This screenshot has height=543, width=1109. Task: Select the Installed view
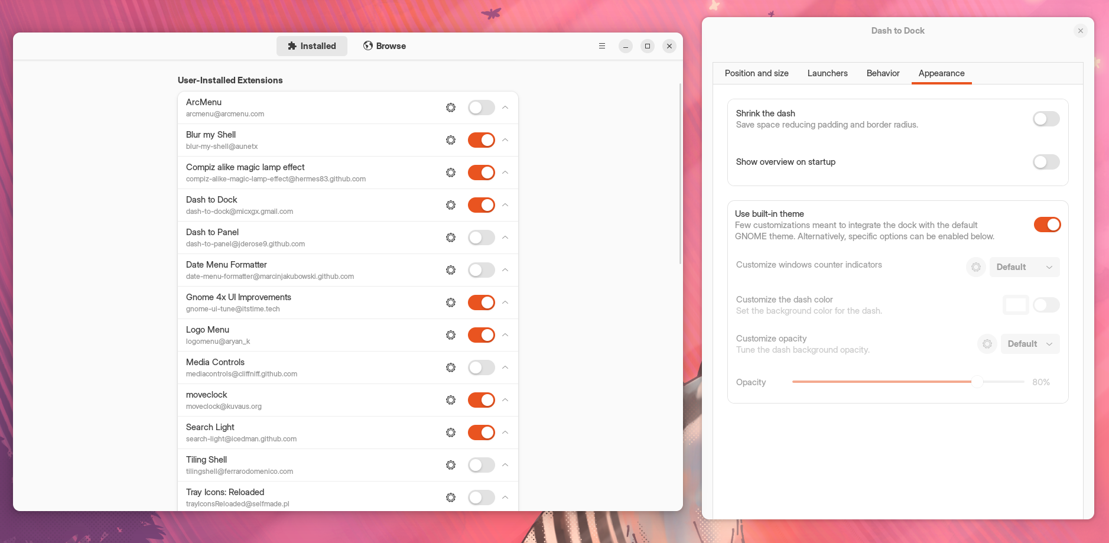coord(312,46)
